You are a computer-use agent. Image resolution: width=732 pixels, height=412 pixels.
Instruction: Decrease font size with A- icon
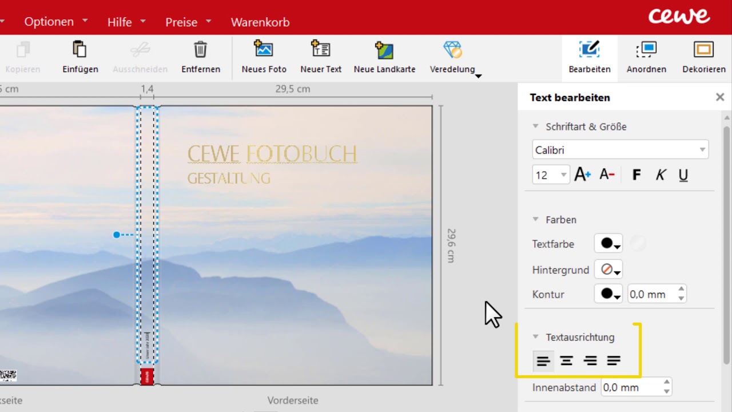pos(607,175)
